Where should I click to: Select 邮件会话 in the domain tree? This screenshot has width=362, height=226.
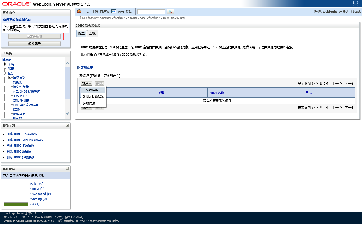19,114
